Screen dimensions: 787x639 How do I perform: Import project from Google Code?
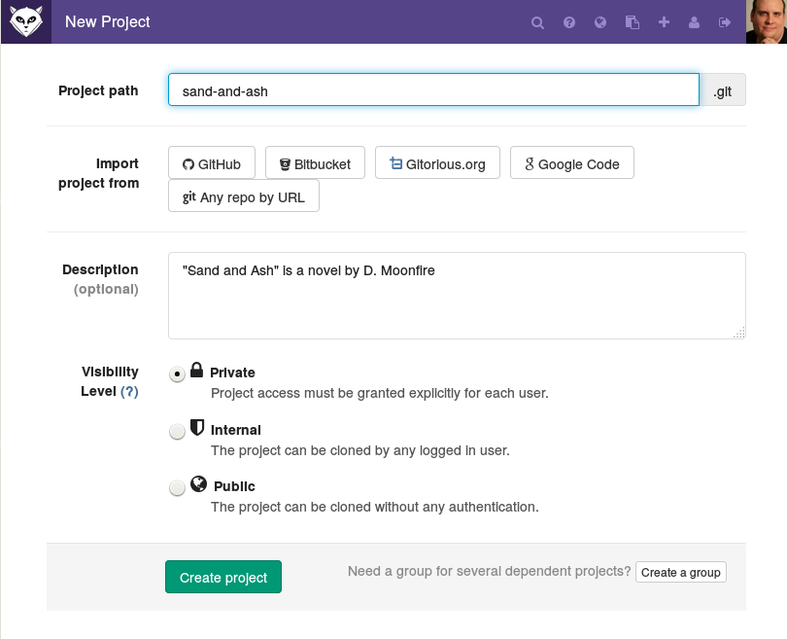point(572,162)
